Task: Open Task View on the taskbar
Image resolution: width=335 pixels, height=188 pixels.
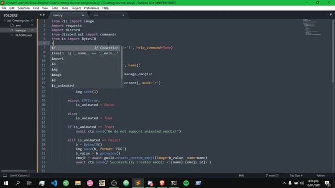Action: click(x=29, y=183)
